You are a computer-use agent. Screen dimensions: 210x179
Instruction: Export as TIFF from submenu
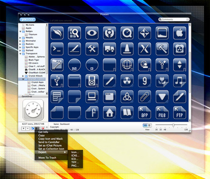click(x=75, y=162)
